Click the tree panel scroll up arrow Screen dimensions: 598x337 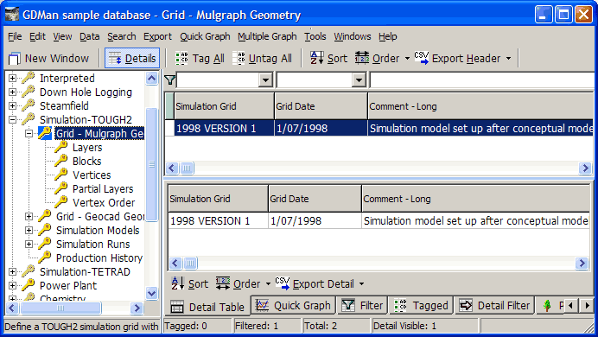tap(151, 79)
